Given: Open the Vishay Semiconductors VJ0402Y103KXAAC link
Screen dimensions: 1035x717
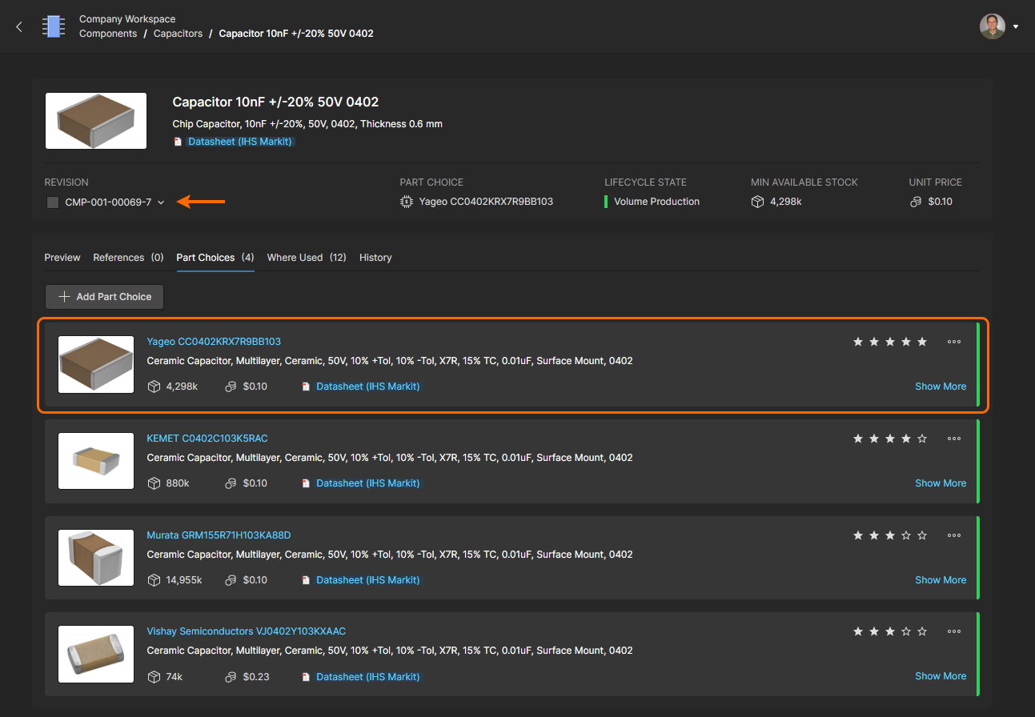Looking at the screenshot, I should [x=247, y=631].
